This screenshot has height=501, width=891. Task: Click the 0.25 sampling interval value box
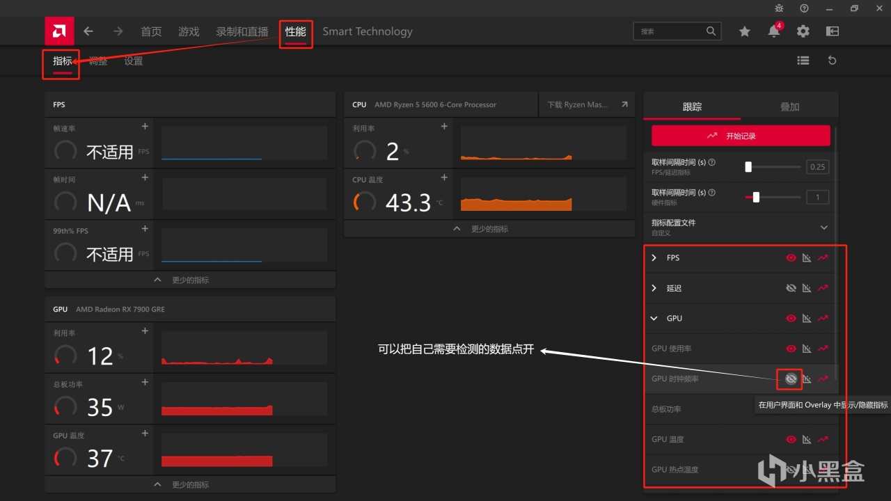[818, 167]
